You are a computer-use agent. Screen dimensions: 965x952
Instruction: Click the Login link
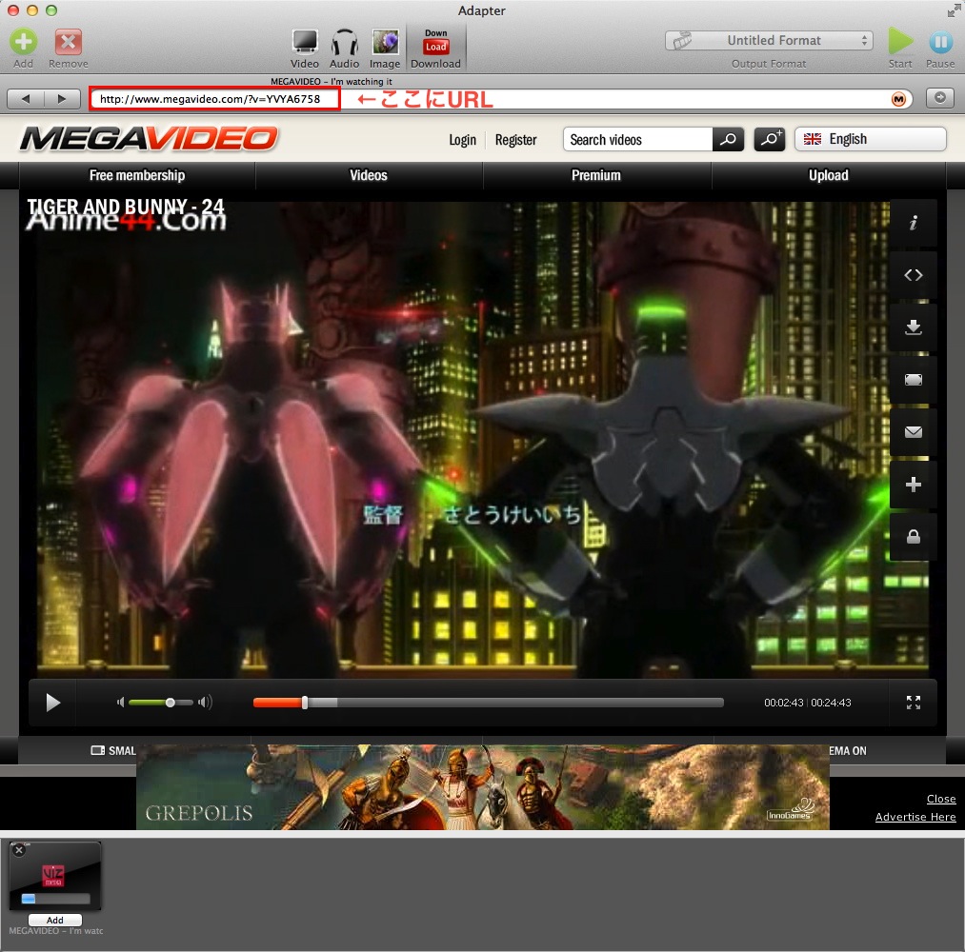point(462,140)
